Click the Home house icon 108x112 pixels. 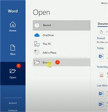click(x=13, y=24)
